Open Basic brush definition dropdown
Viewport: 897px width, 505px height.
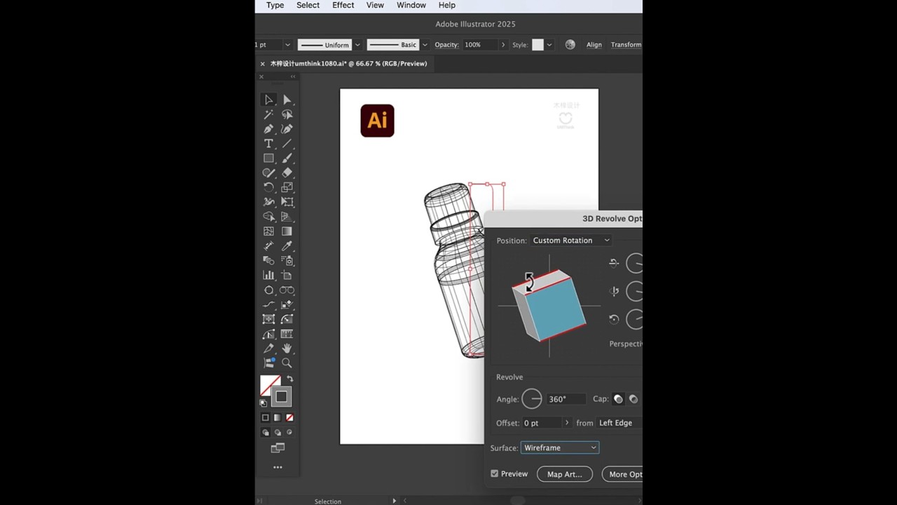(423, 45)
